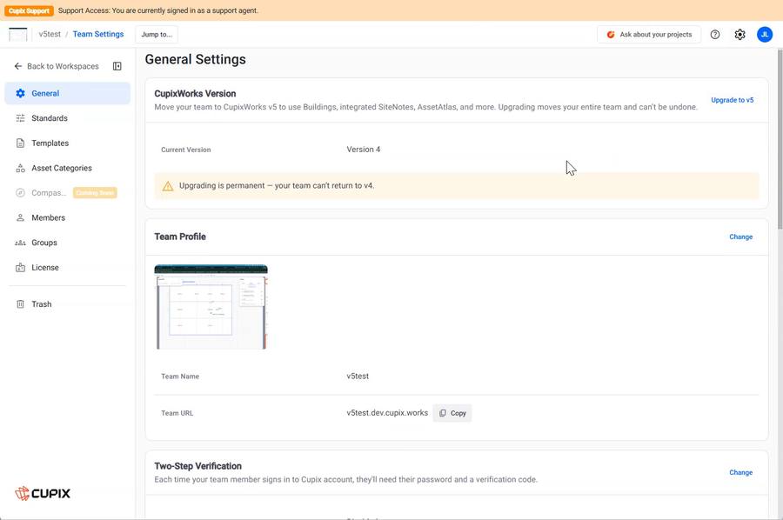Viewport: 783px width, 520px height.
Task: Click the Groups people icon
Action: 21,243
